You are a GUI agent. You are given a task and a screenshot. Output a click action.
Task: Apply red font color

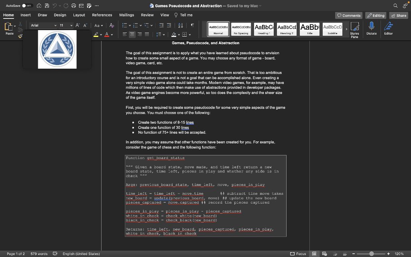click(107, 35)
